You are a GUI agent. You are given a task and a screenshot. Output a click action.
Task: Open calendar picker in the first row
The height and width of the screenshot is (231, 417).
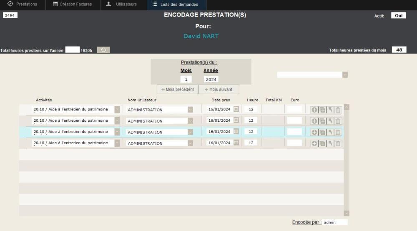(x=236, y=109)
